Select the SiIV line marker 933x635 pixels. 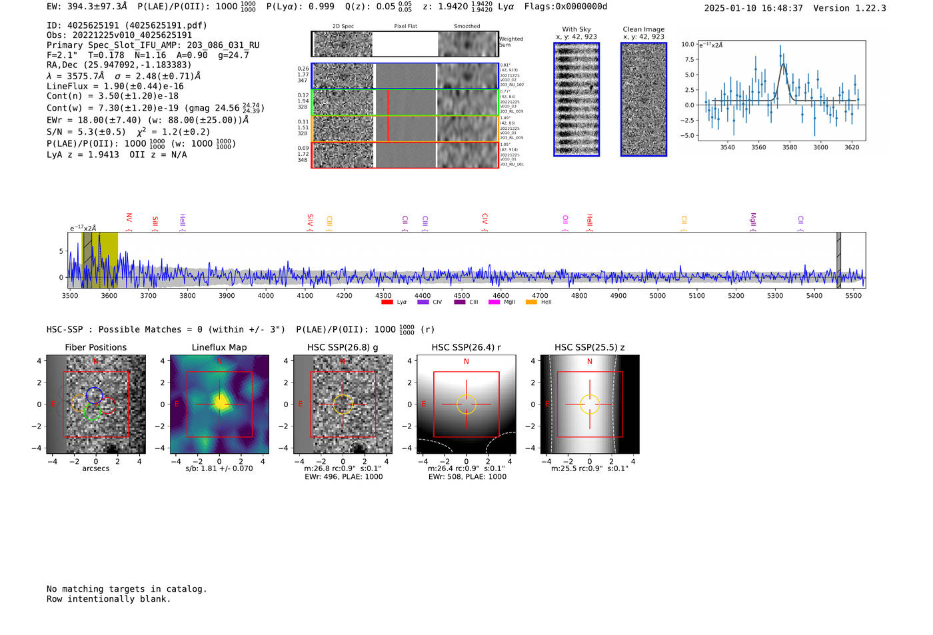[310, 223]
